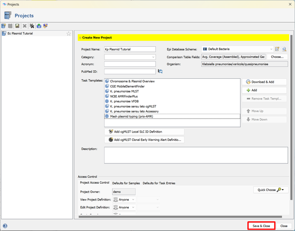This screenshot has height=231, width=295.
Task: Click the help icon at bottom left
Action: [x=4, y=226]
